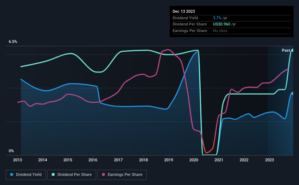Click the 6.5% y-axis label
This screenshot has height=185, width=299.
pyautogui.click(x=13, y=42)
